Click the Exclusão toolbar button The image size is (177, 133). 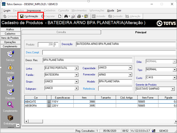point(115,16)
